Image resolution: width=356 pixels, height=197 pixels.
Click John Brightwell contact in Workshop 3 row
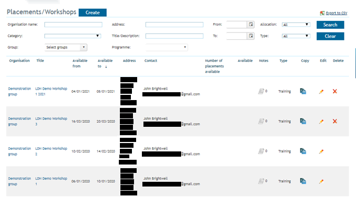click(155, 118)
